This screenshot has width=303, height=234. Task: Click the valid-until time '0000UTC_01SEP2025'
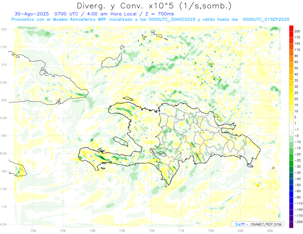point(266,19)
